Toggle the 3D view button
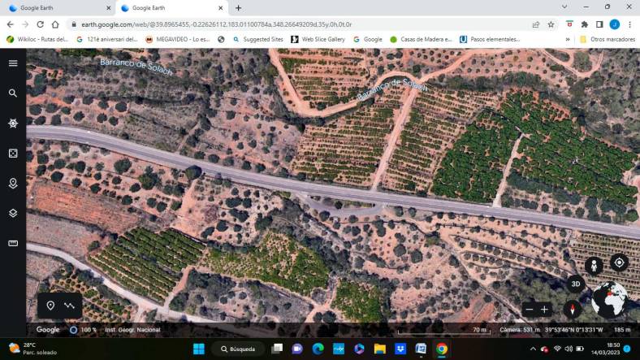Screen dimensions: 640x360 point(575,284)
